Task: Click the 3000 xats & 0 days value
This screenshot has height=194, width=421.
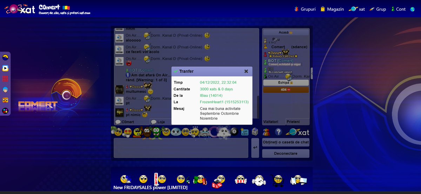Action: click(x=216, y=89)
